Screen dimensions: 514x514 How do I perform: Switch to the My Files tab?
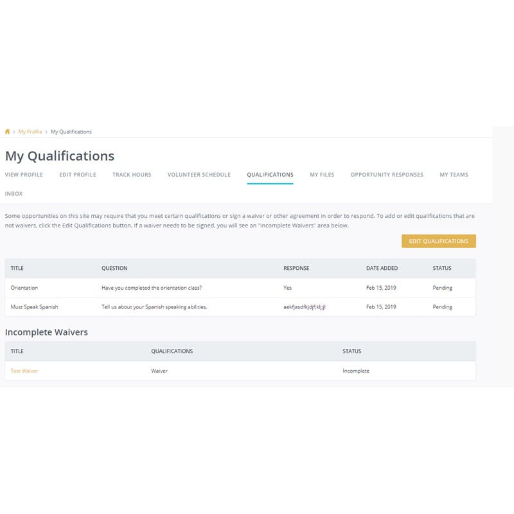click(321, 174)
